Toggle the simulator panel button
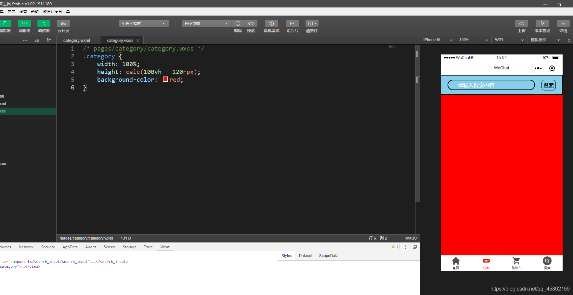The width and height of the screenshot is (573, 295). [5, 23]
